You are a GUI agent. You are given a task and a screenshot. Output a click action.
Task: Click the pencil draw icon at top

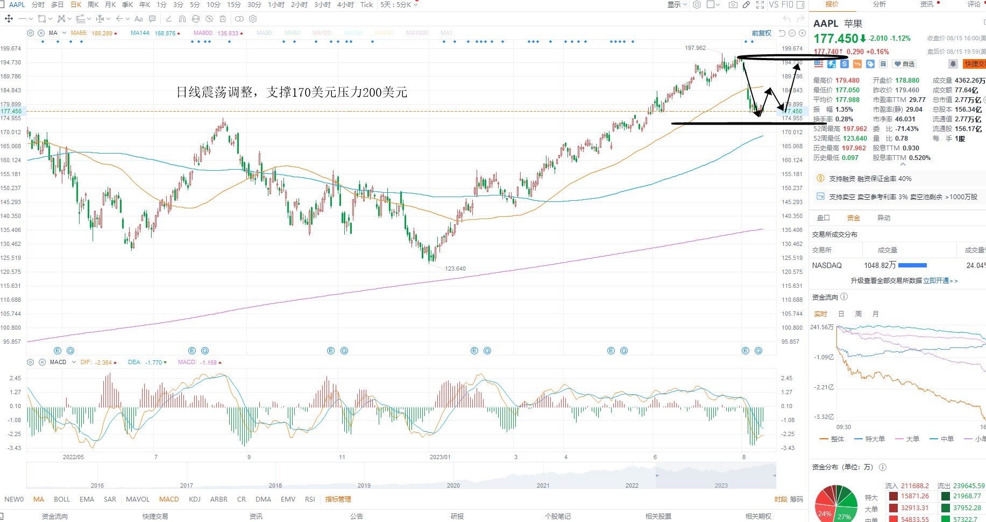[746, 5]
